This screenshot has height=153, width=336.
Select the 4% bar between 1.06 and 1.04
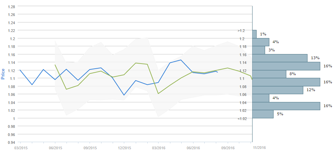click(261, 98)
